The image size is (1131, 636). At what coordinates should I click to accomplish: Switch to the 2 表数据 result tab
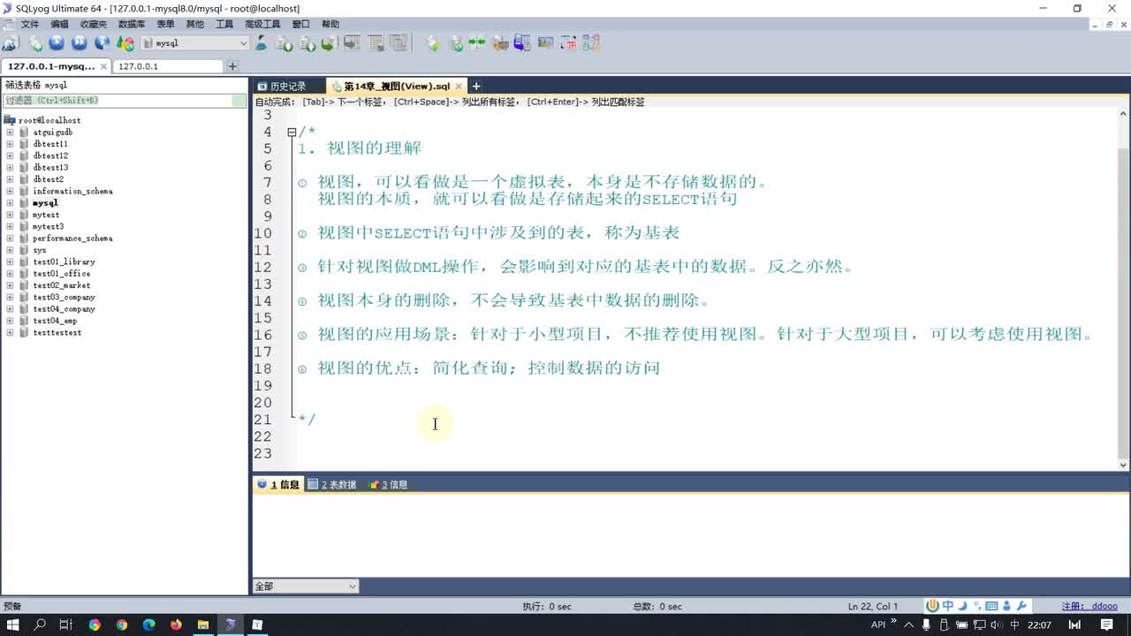[x=332, y=485]
